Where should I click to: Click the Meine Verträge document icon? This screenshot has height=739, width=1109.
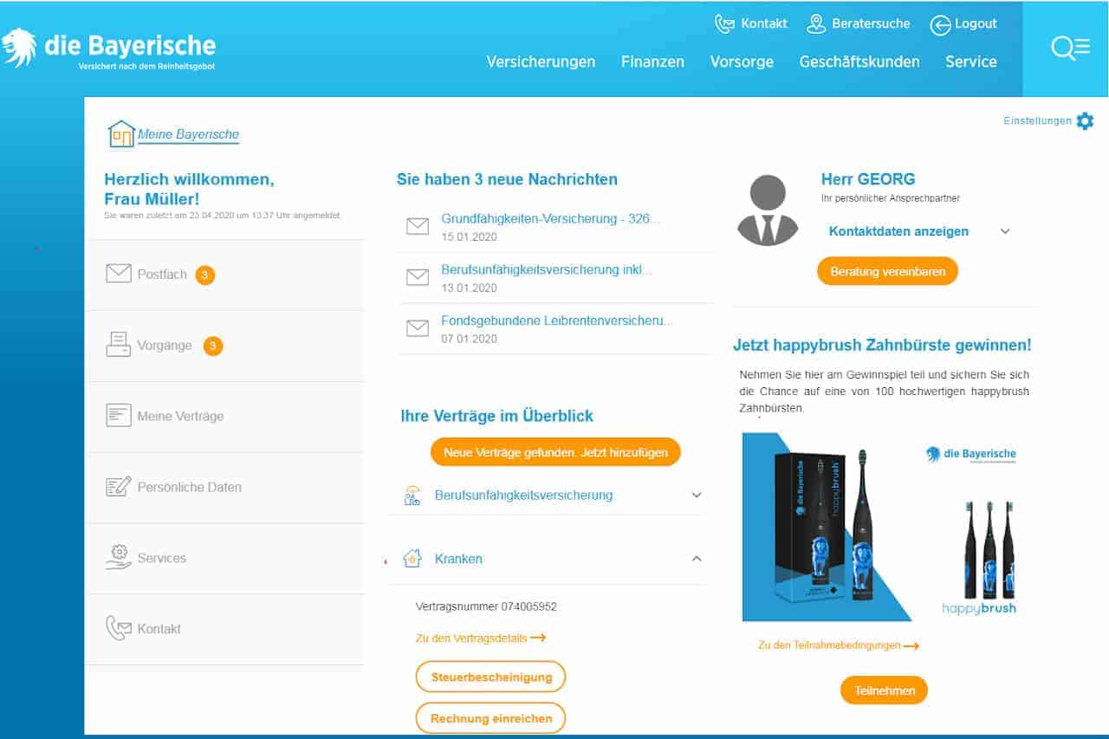pos(119,415)
